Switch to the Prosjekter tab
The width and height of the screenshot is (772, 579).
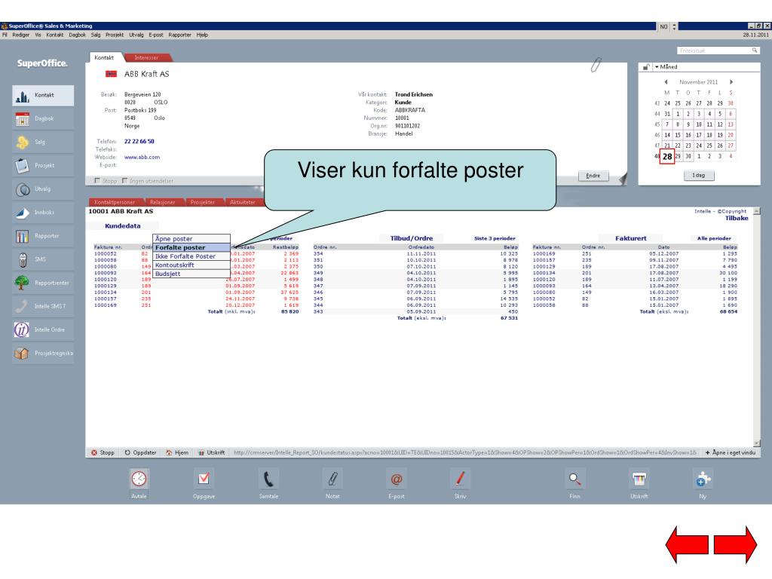tap(202, 202)
